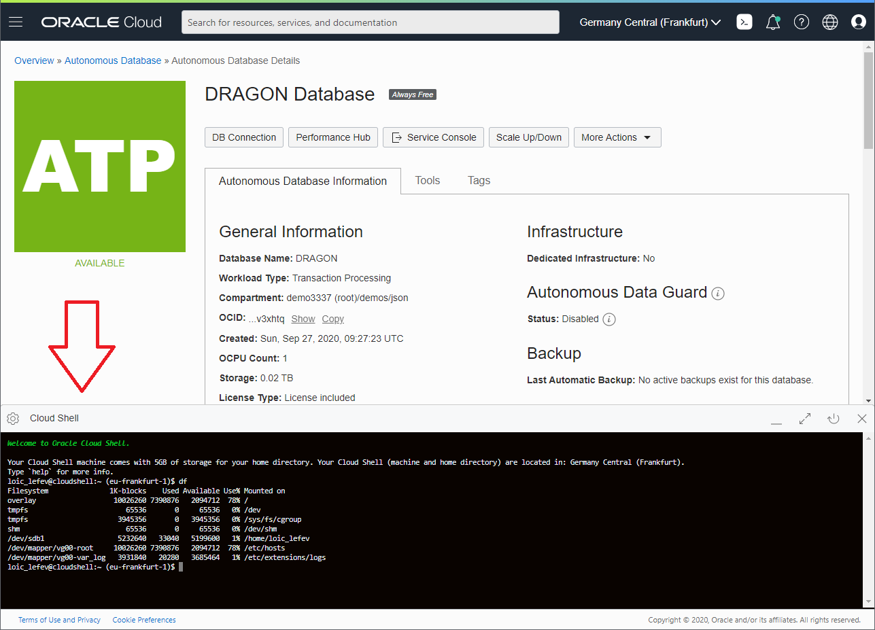Image resolution: width=875 pixels, height=630 pixels.
Task: Click the AVAILABLE status text
Action: (100, 263)
